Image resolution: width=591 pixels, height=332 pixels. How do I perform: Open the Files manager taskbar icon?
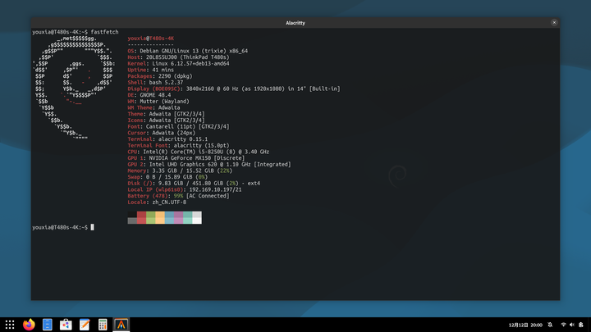48,325
